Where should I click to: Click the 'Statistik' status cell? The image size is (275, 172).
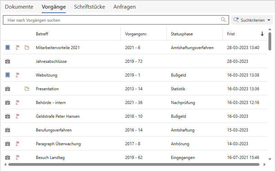178,89
